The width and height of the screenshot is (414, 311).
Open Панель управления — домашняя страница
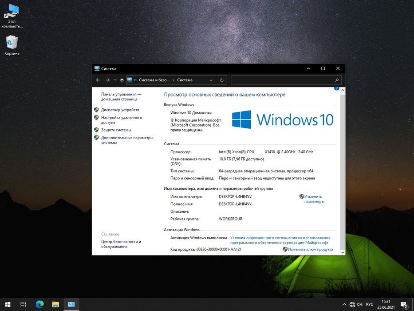(x=121, y=96)
